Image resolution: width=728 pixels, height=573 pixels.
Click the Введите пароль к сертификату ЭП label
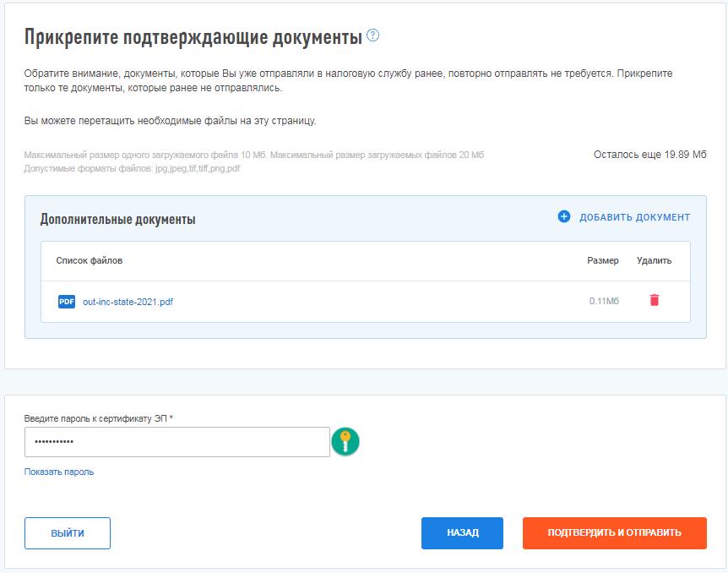coord(98,418)
